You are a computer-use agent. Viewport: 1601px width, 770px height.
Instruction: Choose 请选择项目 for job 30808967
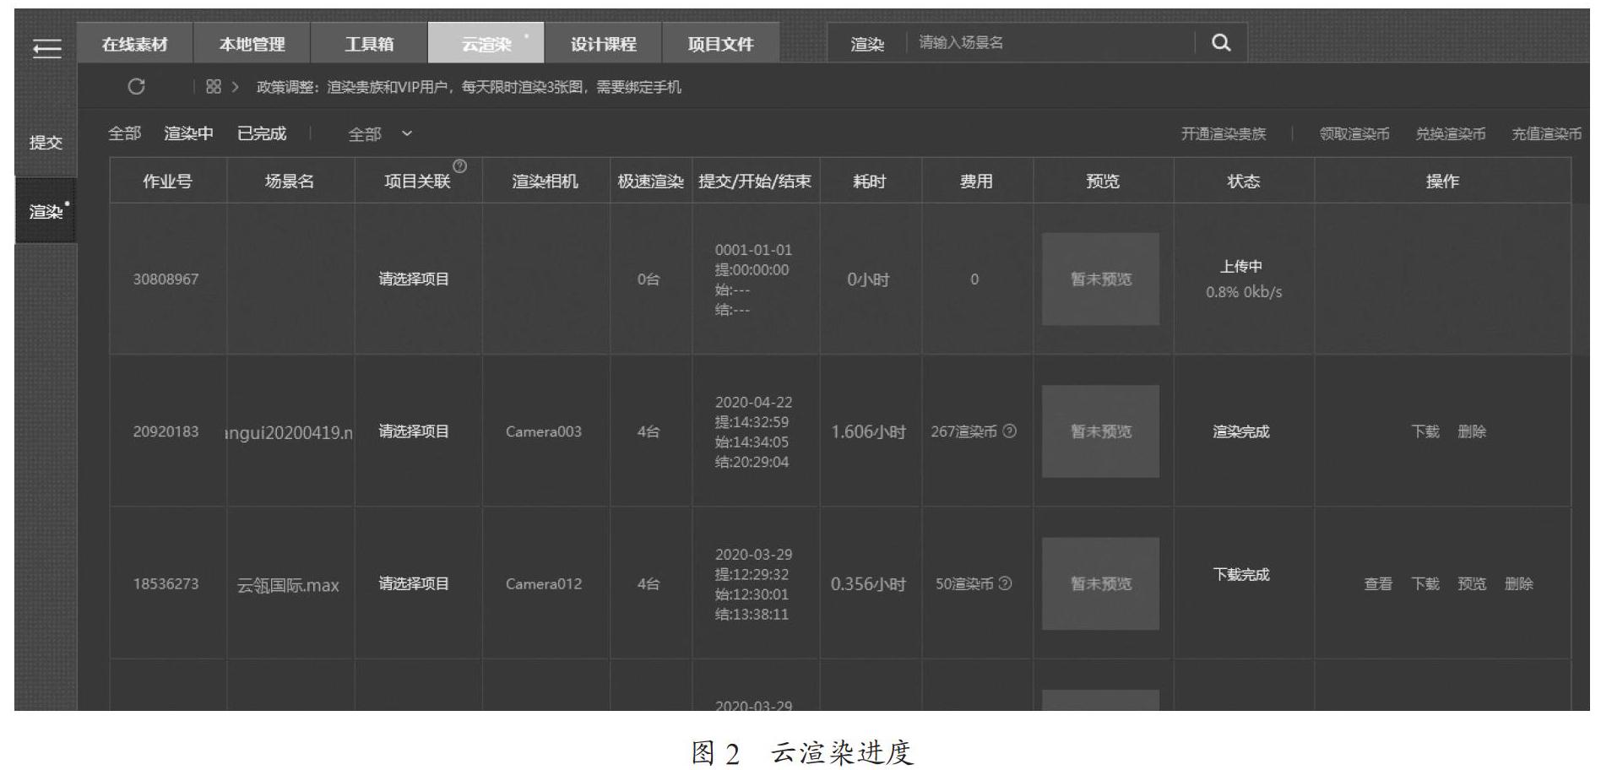(x=414, y=279)
